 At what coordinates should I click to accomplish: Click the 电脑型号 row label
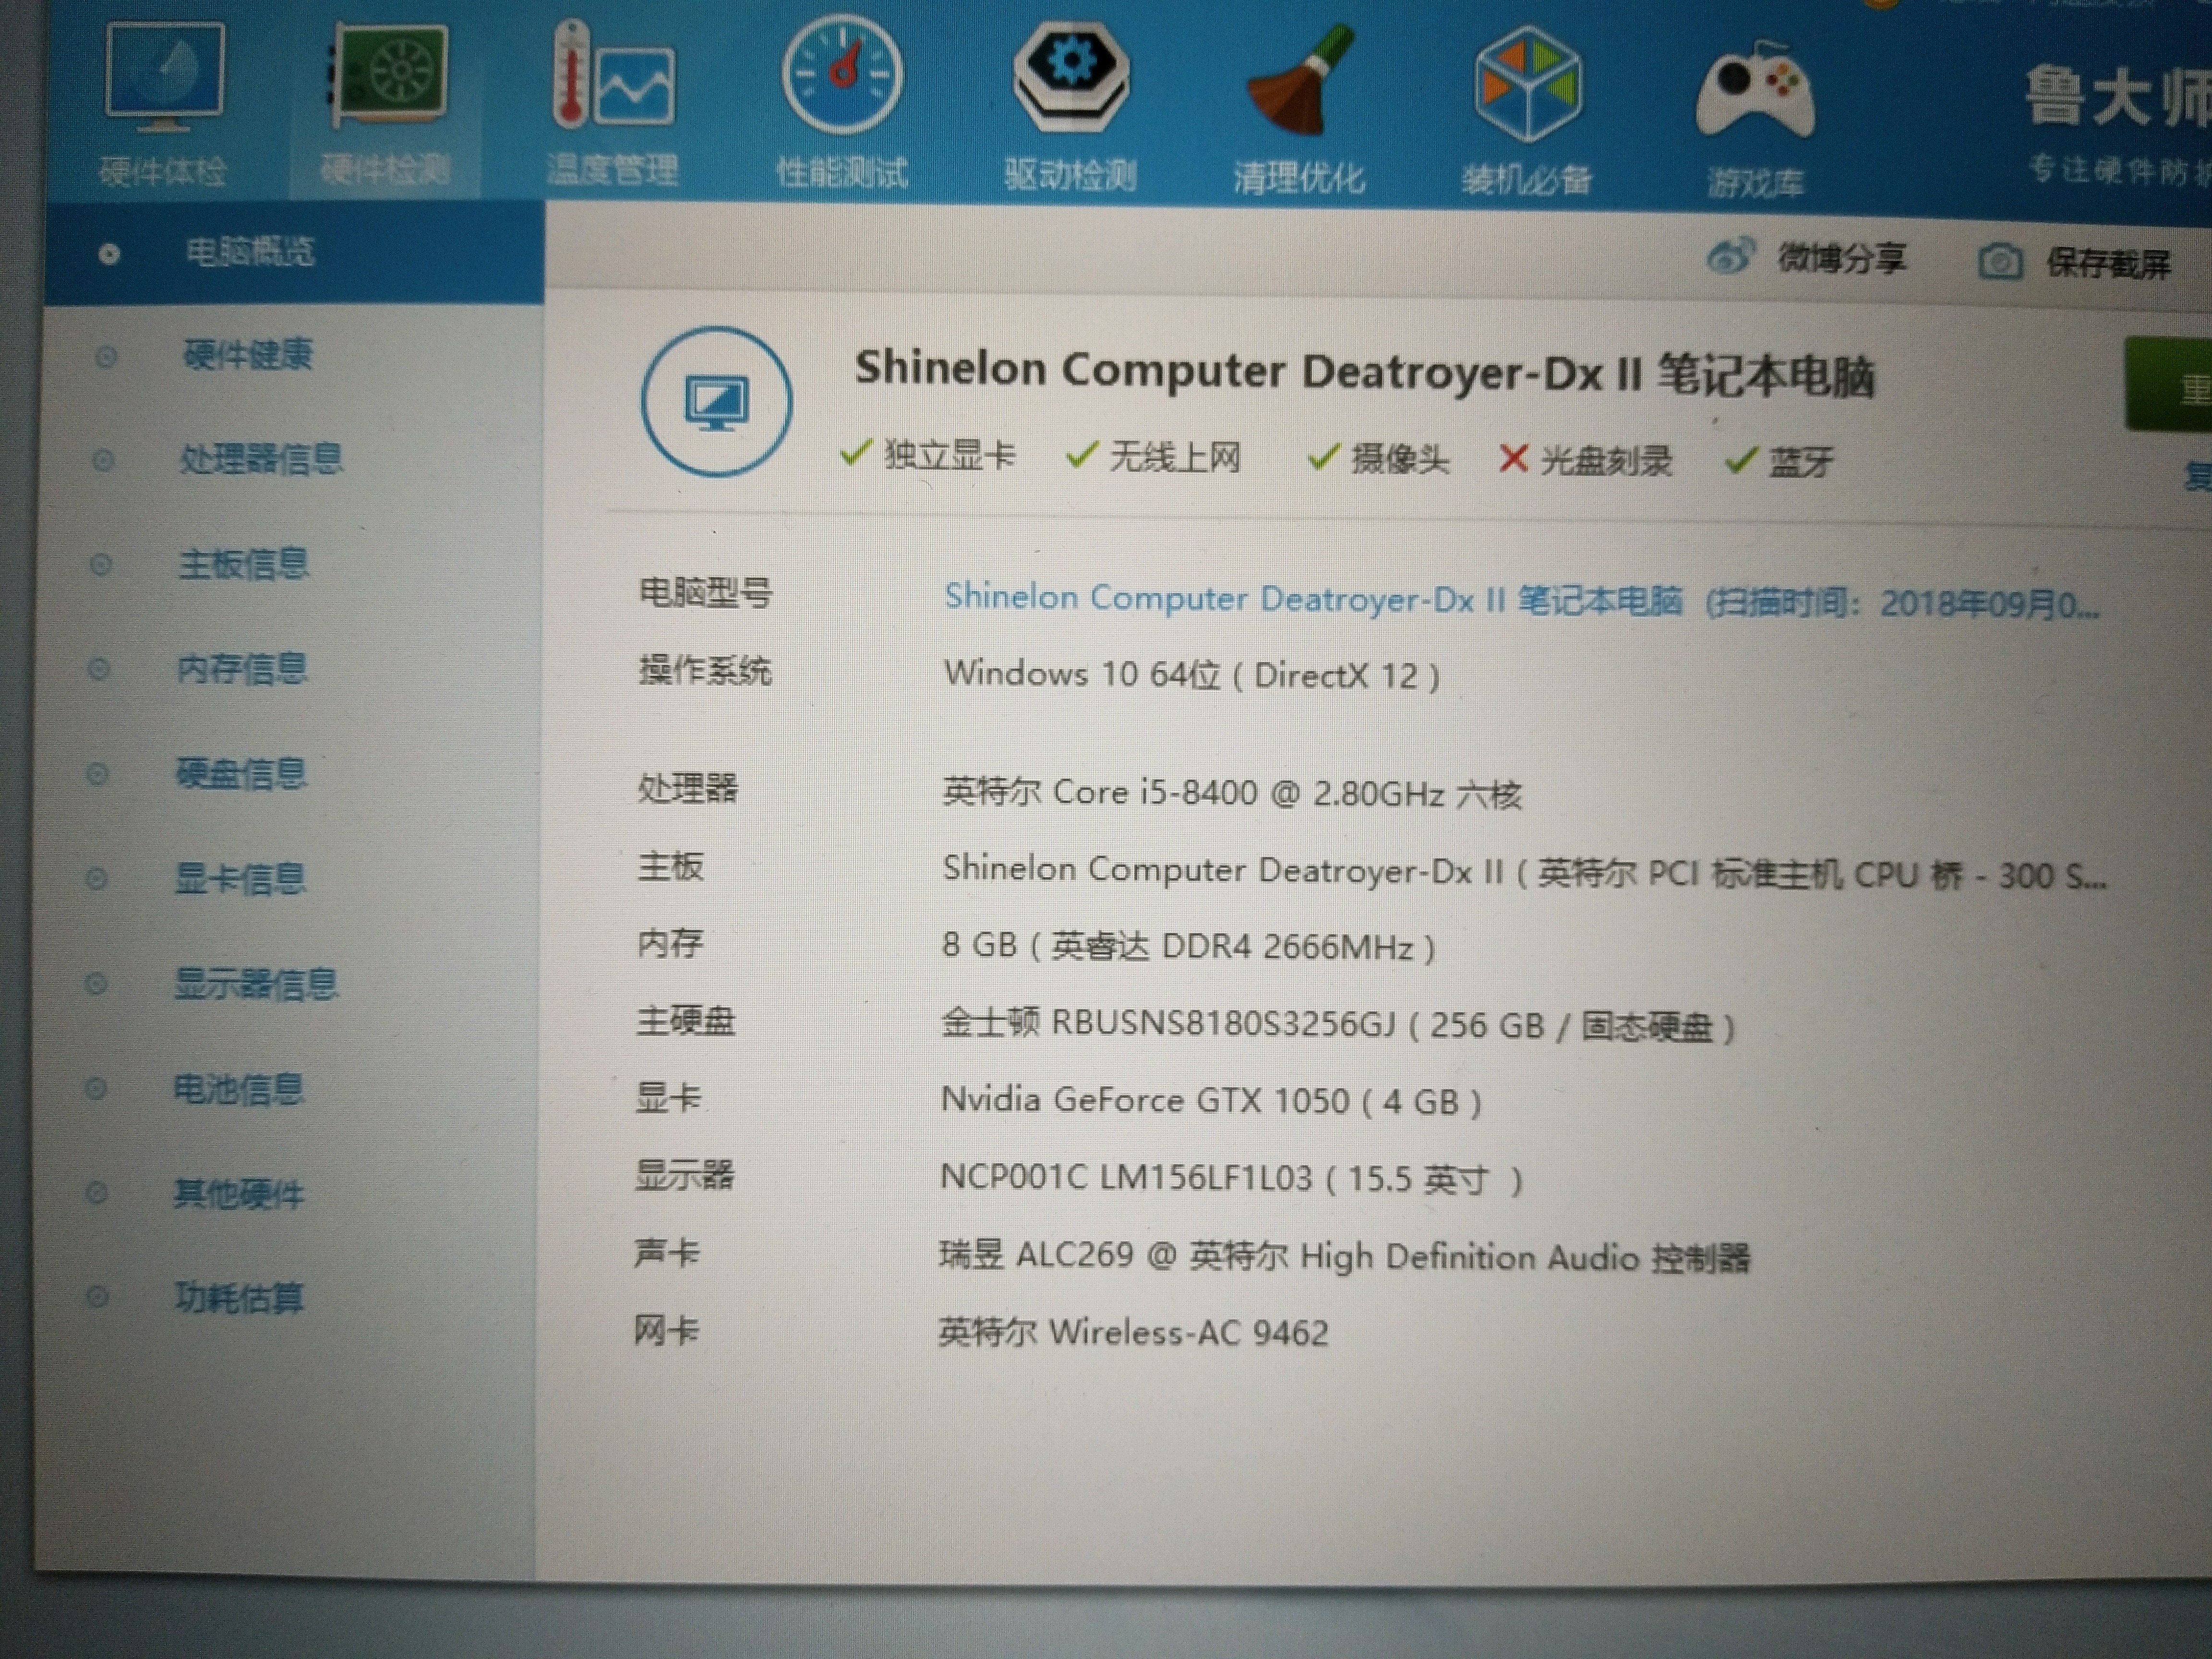tap(705, 593)
